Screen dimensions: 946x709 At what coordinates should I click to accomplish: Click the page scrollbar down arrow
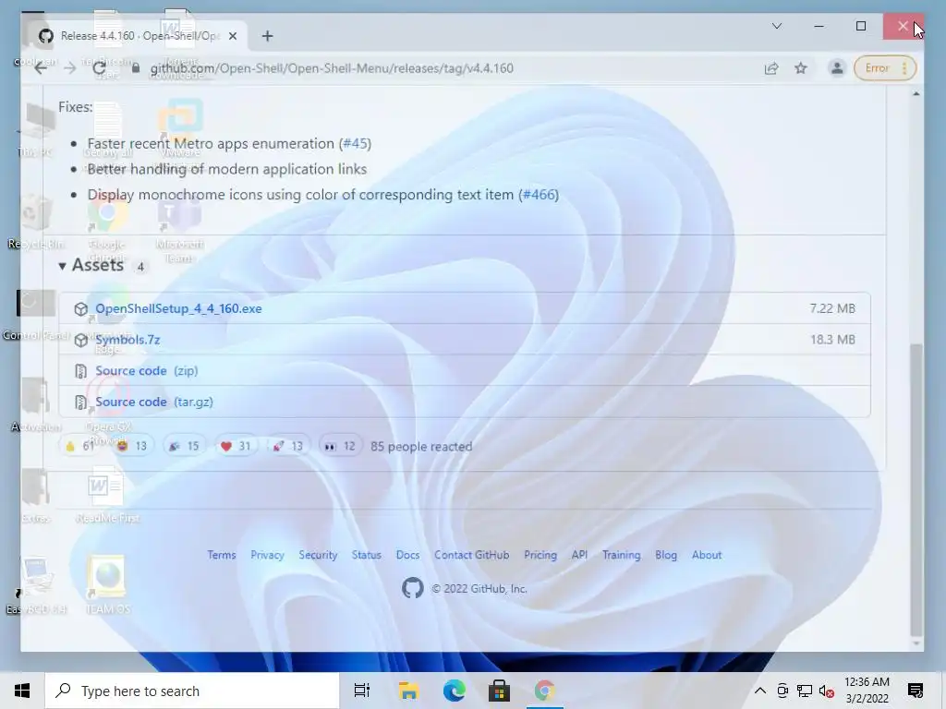[x=916, y=643]
